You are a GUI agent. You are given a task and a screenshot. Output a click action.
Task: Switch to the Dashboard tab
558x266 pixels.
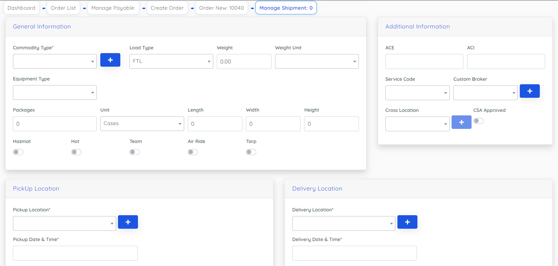[21, 8]
